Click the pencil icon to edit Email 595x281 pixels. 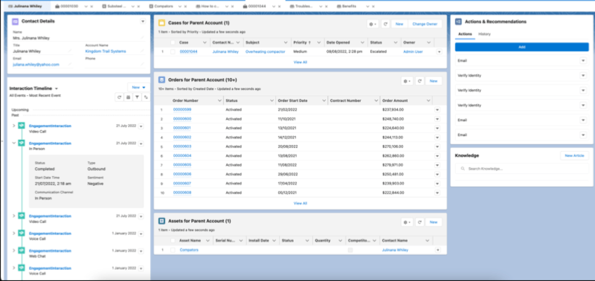click(x=70, y=65)
